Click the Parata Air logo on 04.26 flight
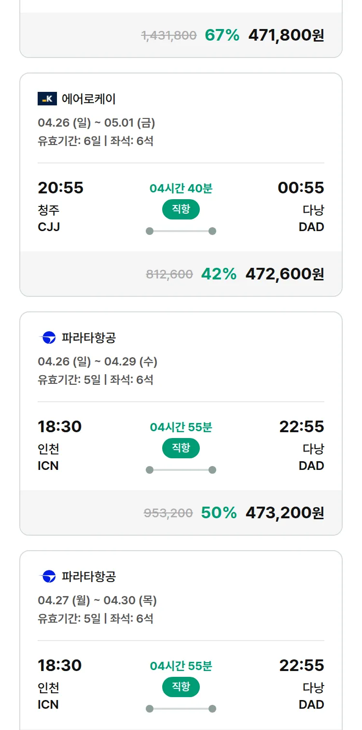The height and width of the screenshot is (730, 362). (x=47, y=337)
